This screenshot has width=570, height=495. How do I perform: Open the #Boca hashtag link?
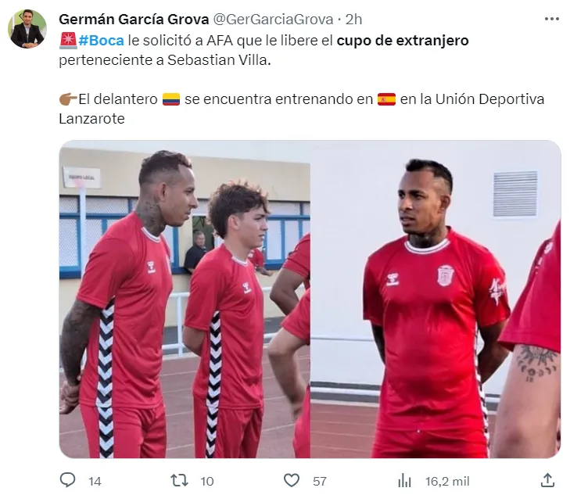(x=101, y=41)
